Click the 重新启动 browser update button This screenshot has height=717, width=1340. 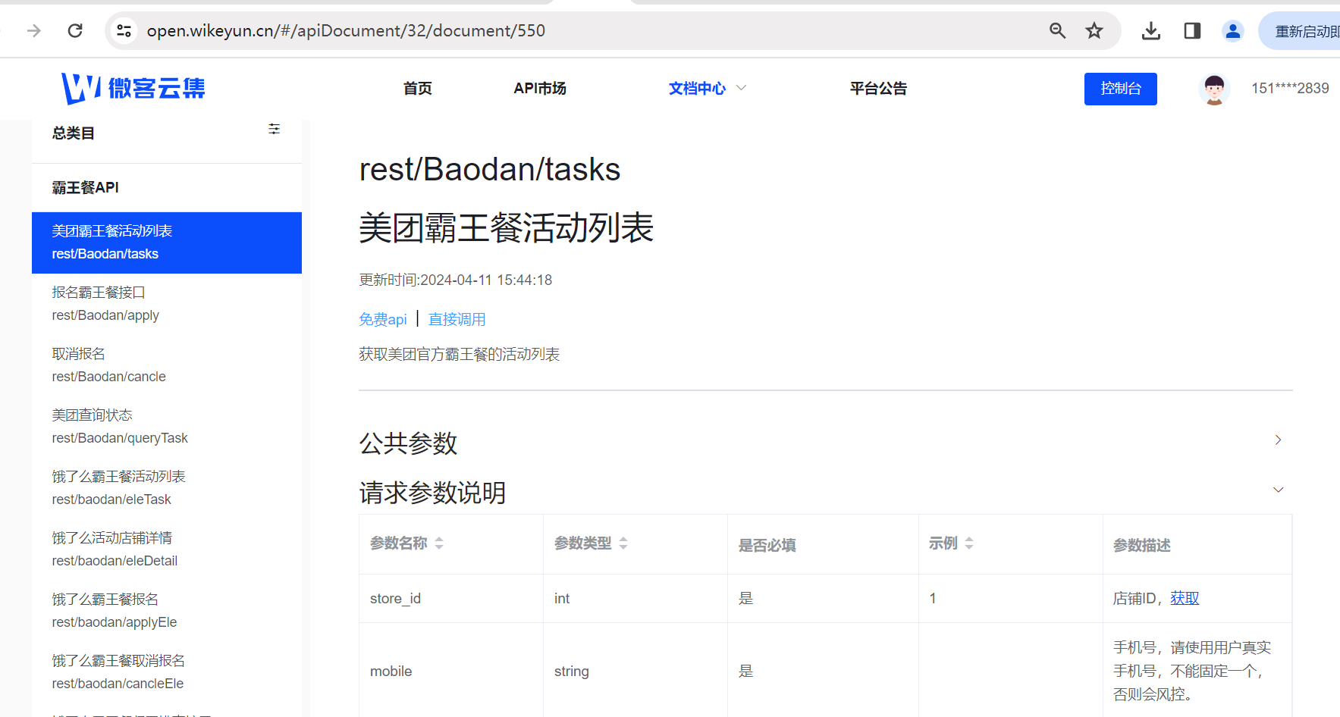coord(1299,31)
